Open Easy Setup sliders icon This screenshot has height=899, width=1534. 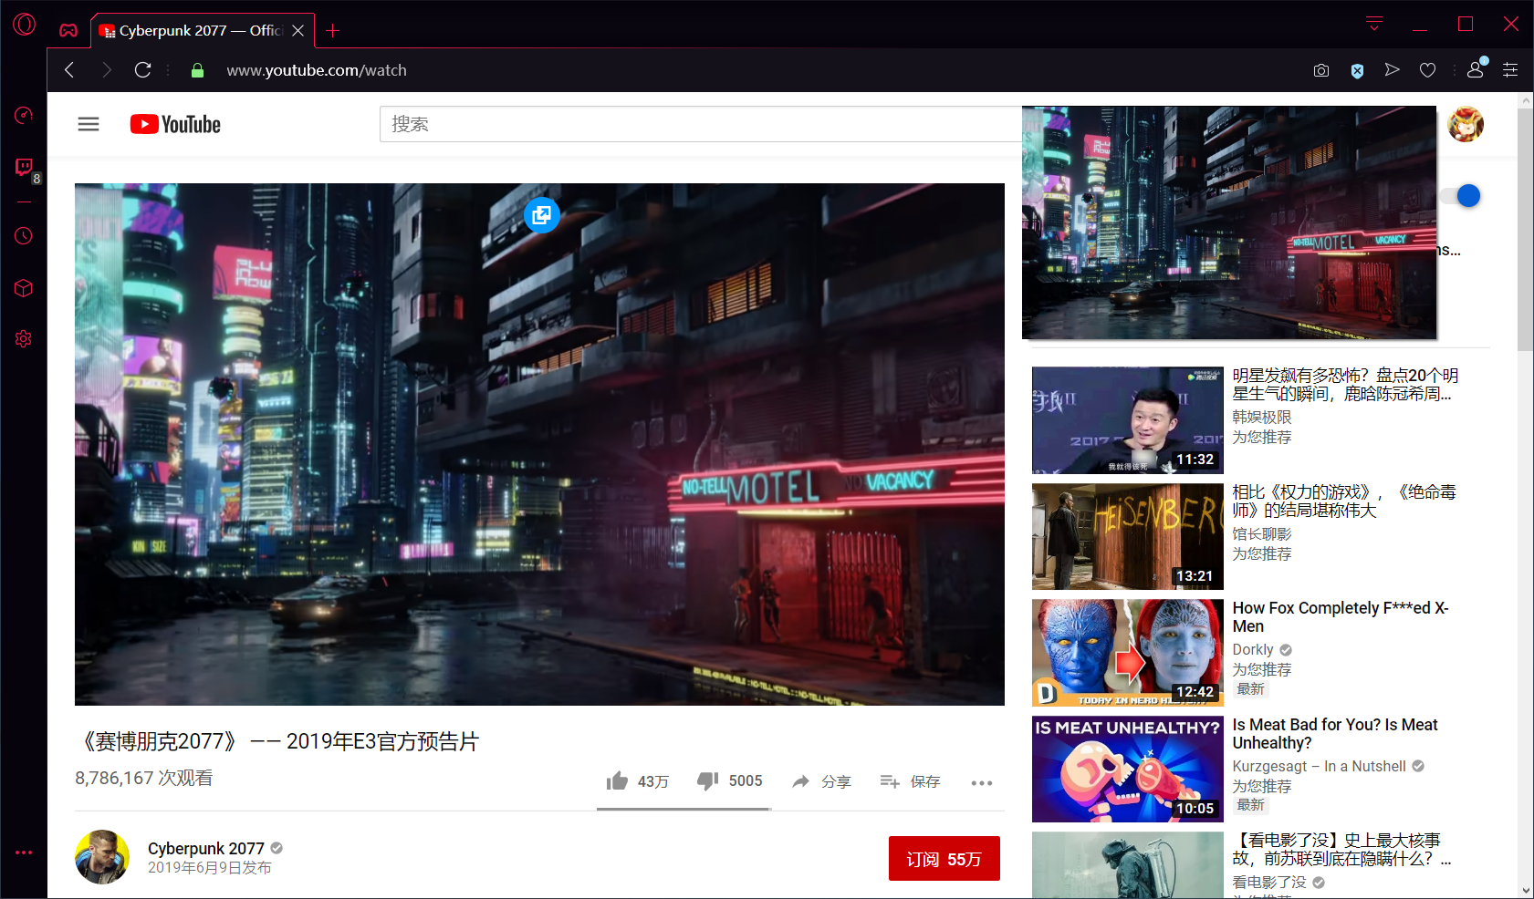1510,70
